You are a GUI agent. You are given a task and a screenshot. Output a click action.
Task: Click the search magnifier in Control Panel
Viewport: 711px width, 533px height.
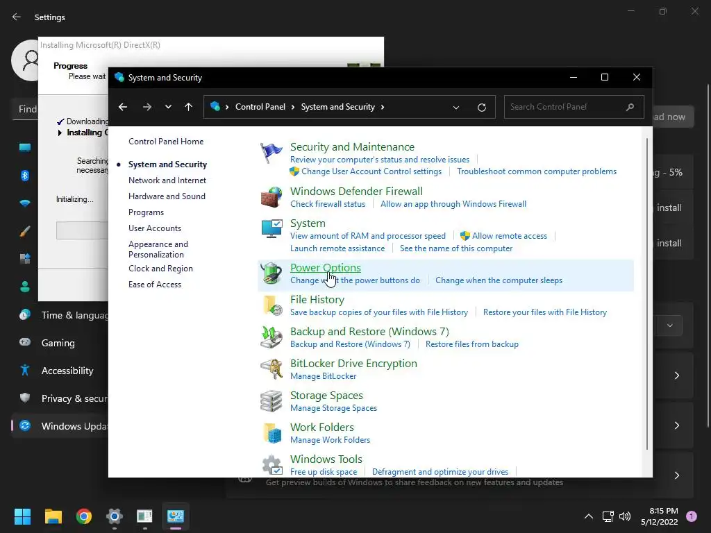coord(630,107)
